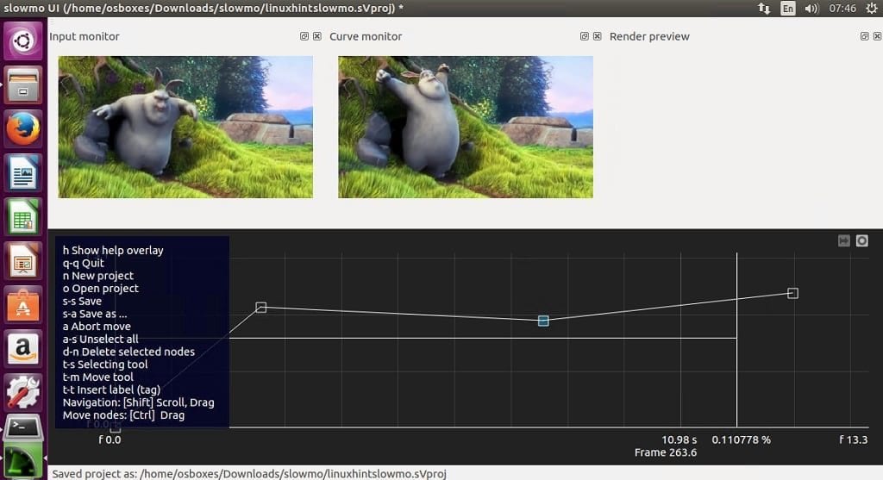Image resolution: width=883 pixels, height=480 pixels.
Task: Click the 'q-q Quit' shortcut line
Action: coord(84,263)
